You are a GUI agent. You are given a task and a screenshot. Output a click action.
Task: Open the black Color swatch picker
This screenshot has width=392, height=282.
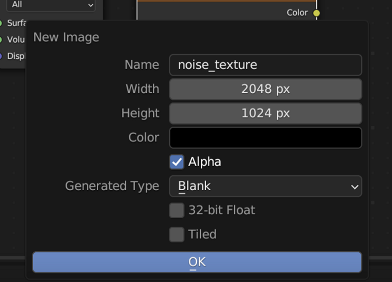pyautogui.click(x=265, y=138)
